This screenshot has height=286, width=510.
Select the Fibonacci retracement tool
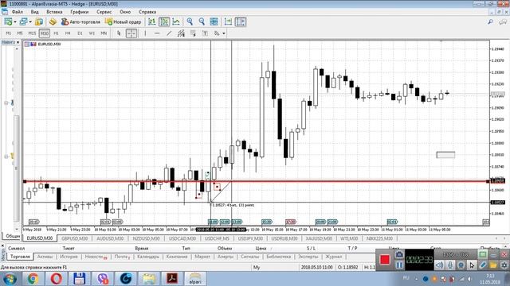click(x=193, y=33)
